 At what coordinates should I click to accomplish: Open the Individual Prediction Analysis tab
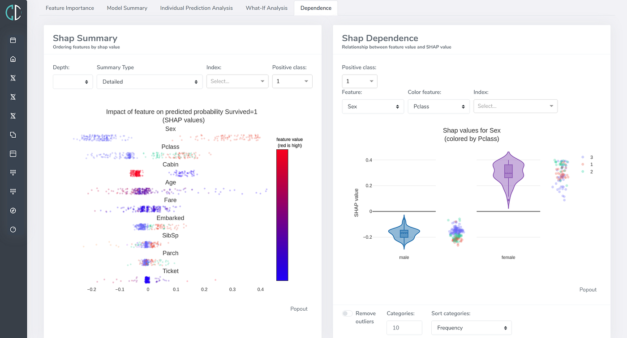tap(197, 8)
